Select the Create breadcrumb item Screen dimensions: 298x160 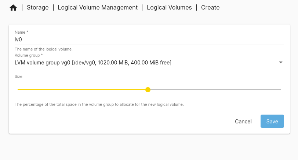210,8
